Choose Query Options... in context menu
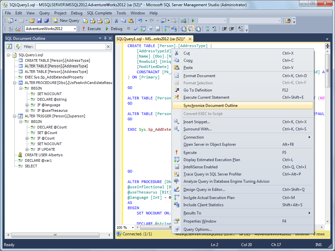The image size is (335, 251). (243, 229)
